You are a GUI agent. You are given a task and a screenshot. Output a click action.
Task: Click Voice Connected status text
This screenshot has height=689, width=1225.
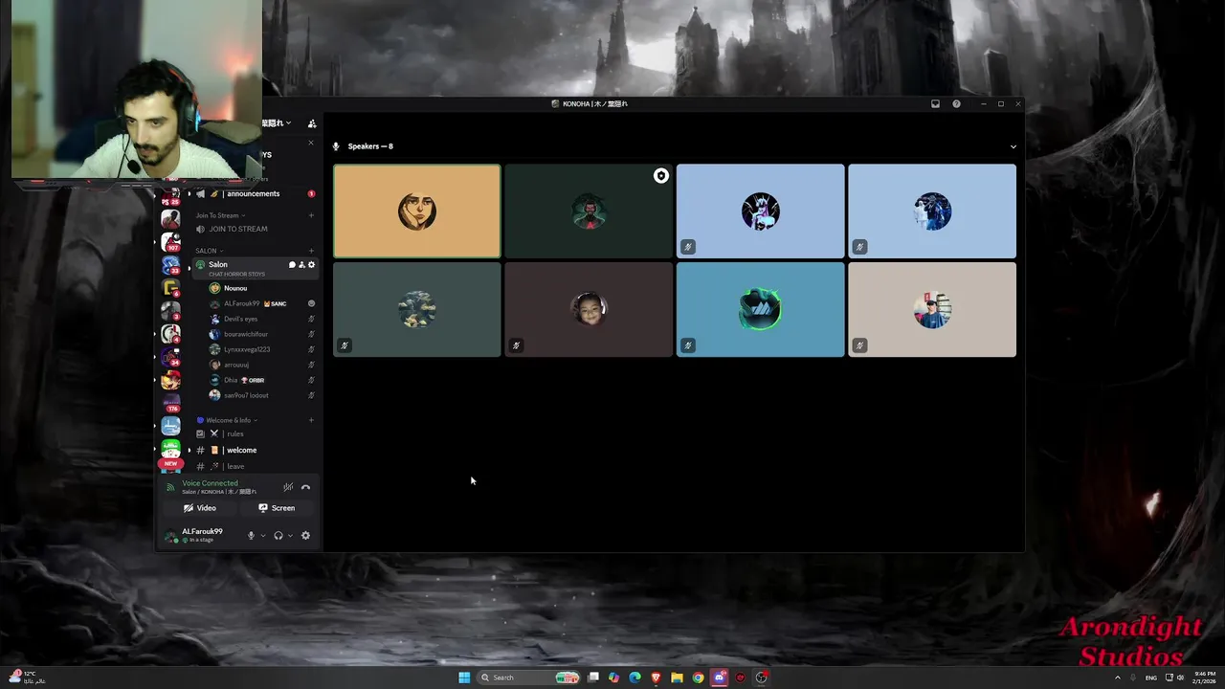pos(210,483)
